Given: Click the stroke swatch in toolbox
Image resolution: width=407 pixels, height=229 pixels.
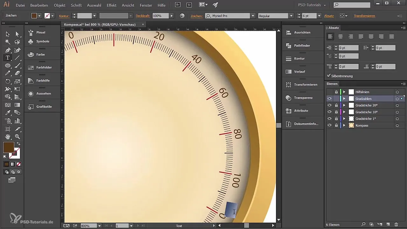Looking at the screenshot, I should point(15,154).
